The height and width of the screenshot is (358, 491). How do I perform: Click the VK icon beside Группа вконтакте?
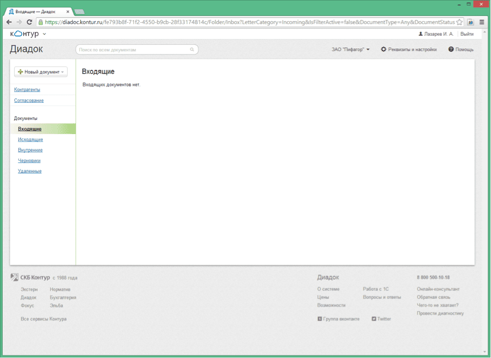319,319
